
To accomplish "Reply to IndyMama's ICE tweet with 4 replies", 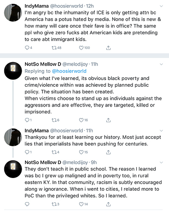I will tap(27, 48).
